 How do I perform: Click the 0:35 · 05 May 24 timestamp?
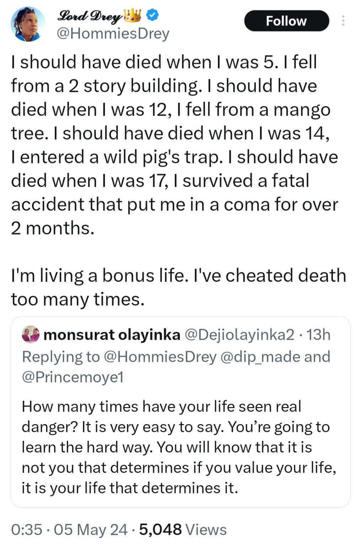(x=69, y=530)
